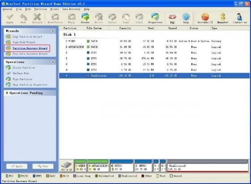Click the Type column header

pyautogui.click(x=214, y=28)
